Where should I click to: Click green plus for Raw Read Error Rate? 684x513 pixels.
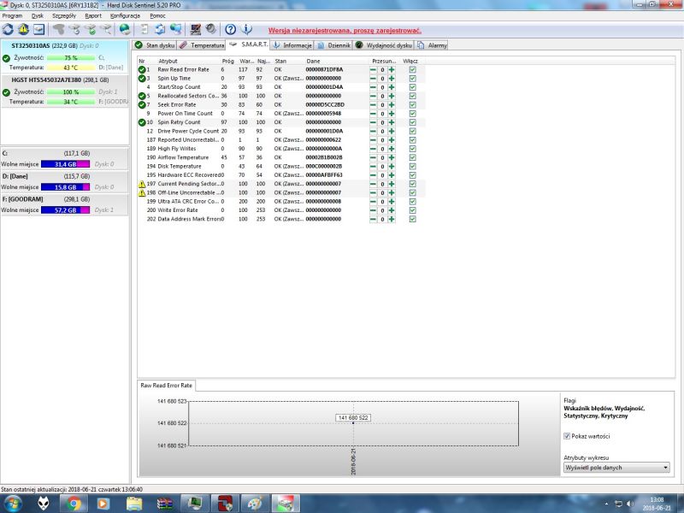point(392,70)
